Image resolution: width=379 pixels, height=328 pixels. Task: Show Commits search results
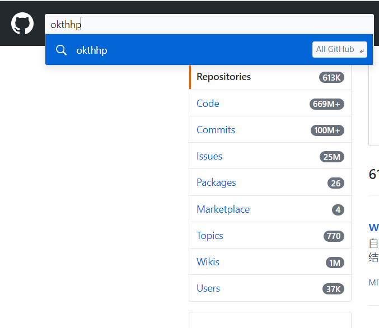(x=216, y=130)
